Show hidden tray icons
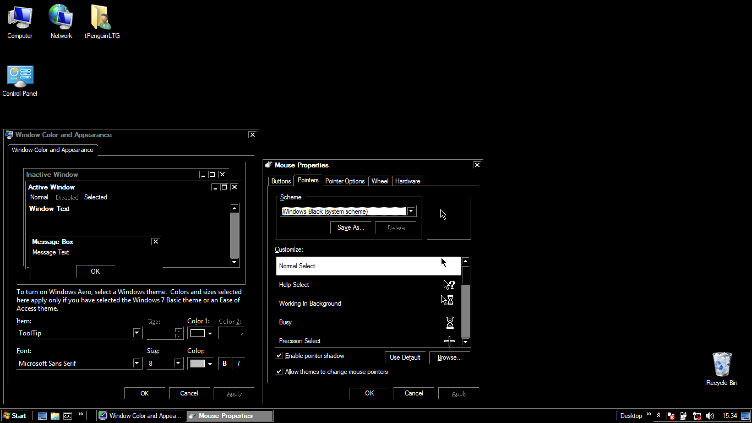This screenshot has width=752, height=423. 658,416
